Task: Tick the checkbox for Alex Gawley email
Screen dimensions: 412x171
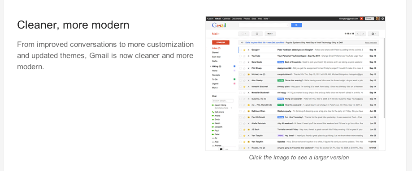Action: click(240, 80)
